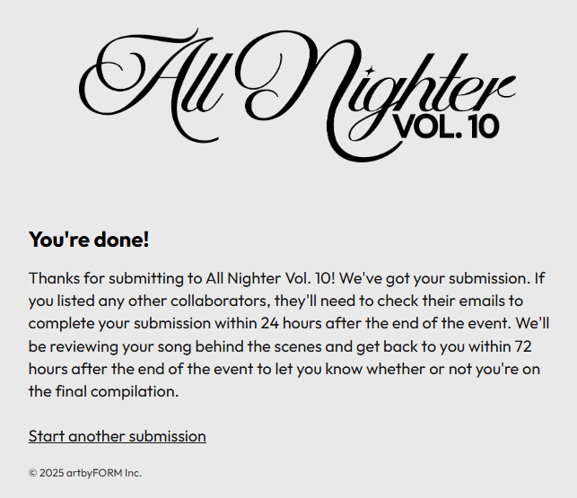The image size is (577, 498).
Task: Click the All Nighter script logo
Action: pos(296,94)
